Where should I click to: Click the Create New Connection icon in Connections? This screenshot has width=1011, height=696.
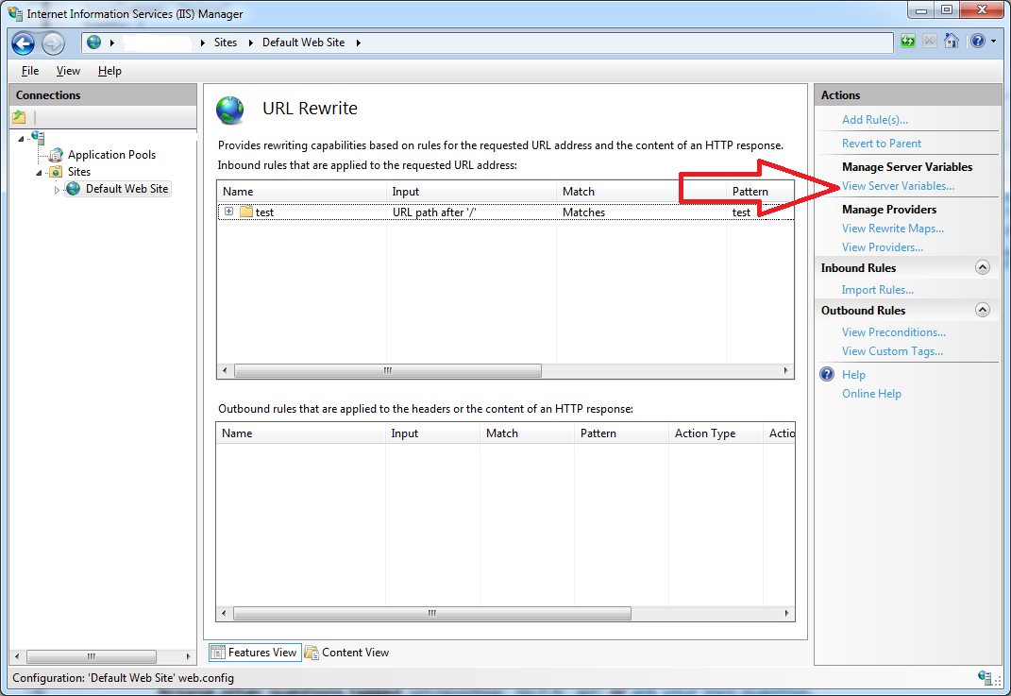pos(19,117)
